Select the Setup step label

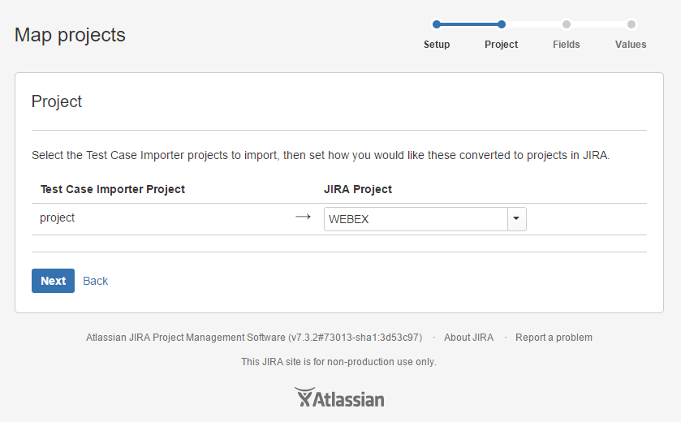(x=437, y=45)
